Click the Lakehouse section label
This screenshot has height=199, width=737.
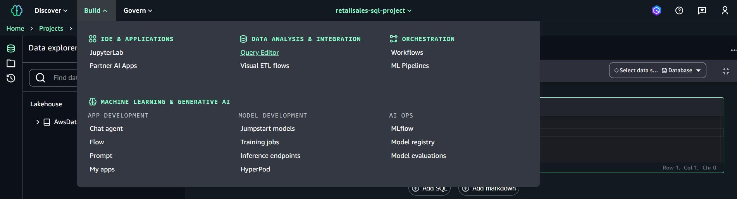click(46, 104)
